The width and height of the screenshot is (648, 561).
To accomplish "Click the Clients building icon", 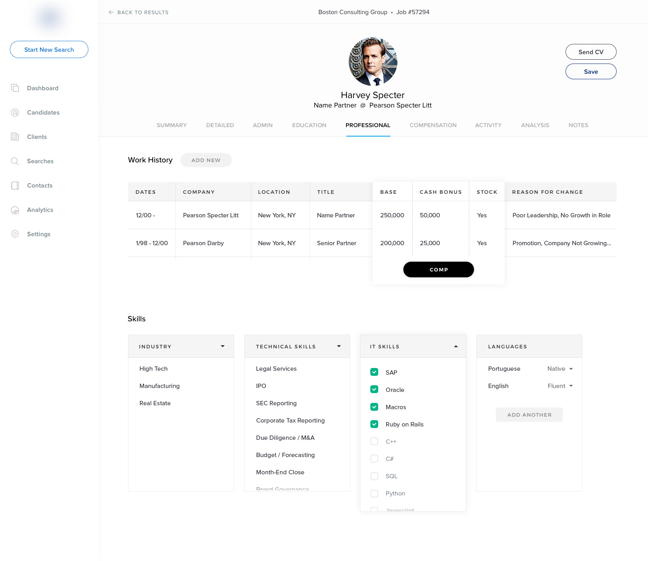I will 15,137.
